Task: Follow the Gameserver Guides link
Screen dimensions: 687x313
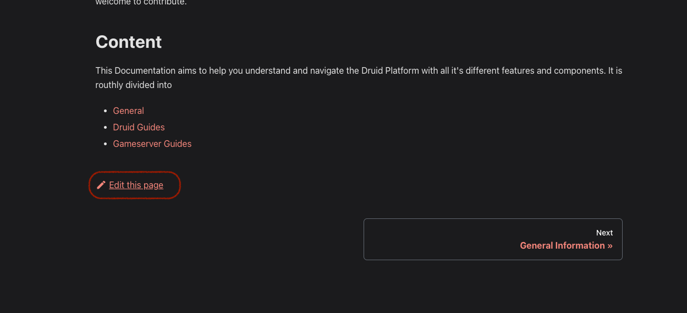Action: [152, 144]
